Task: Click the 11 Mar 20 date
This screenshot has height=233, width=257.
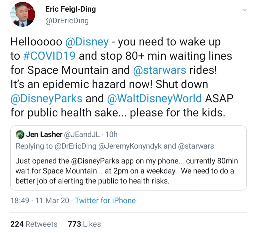Action: click(x=52, y=200)
